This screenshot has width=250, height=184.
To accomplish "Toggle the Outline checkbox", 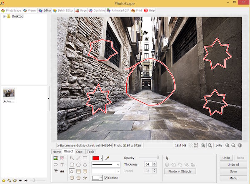I will pos(105,178).
